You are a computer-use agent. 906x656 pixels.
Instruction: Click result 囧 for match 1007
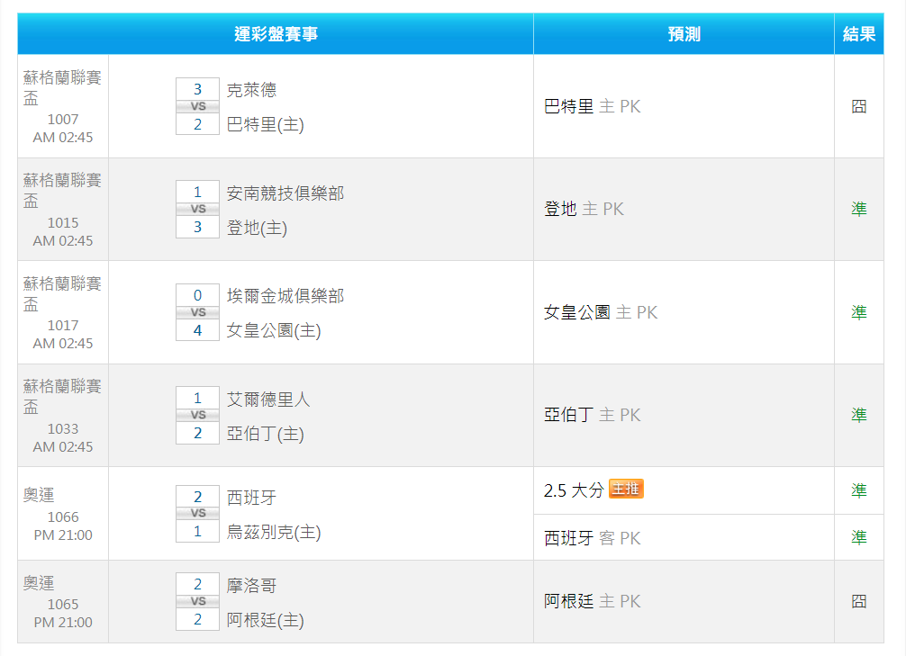[x=858, y=106]
